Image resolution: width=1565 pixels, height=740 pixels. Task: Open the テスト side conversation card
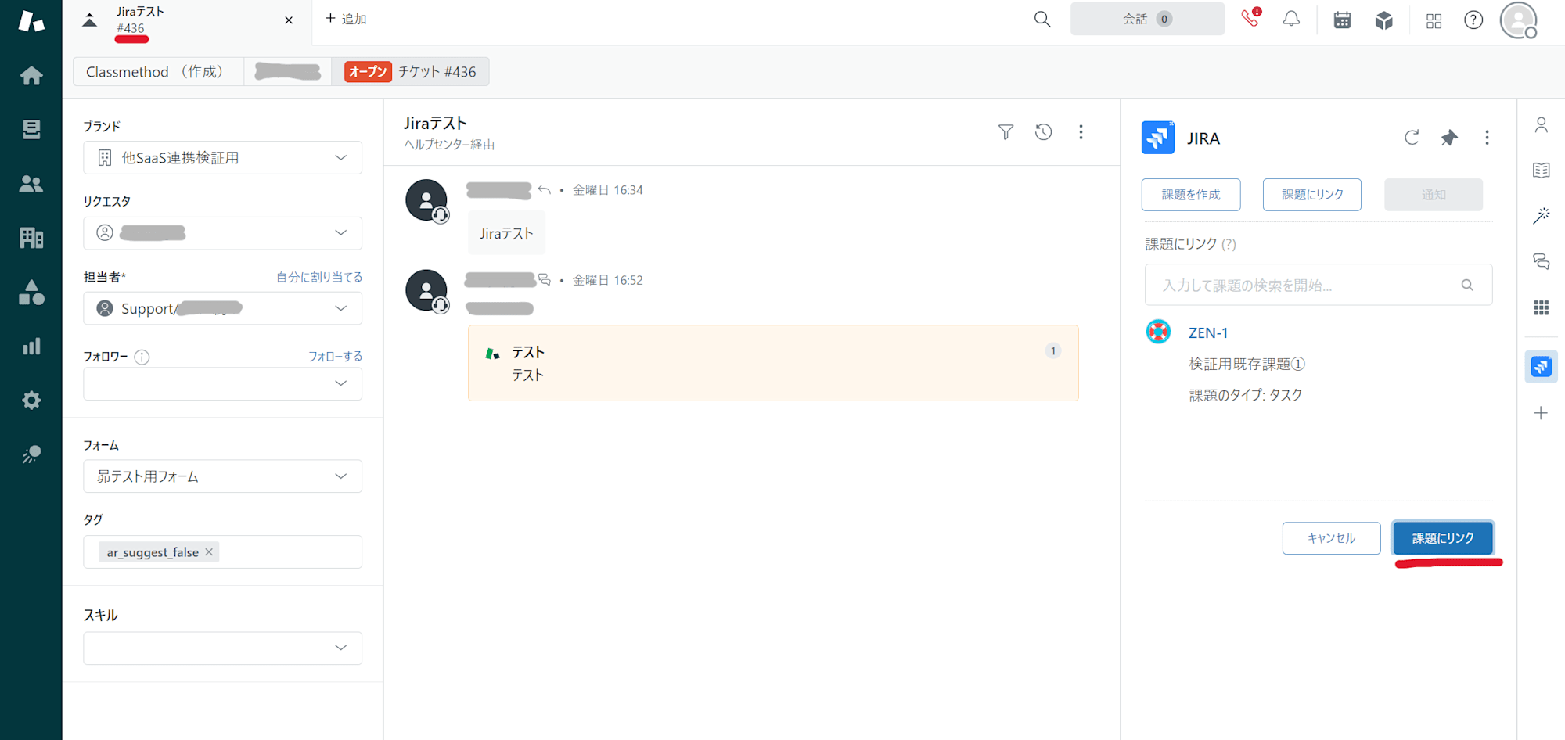[773, 363]
